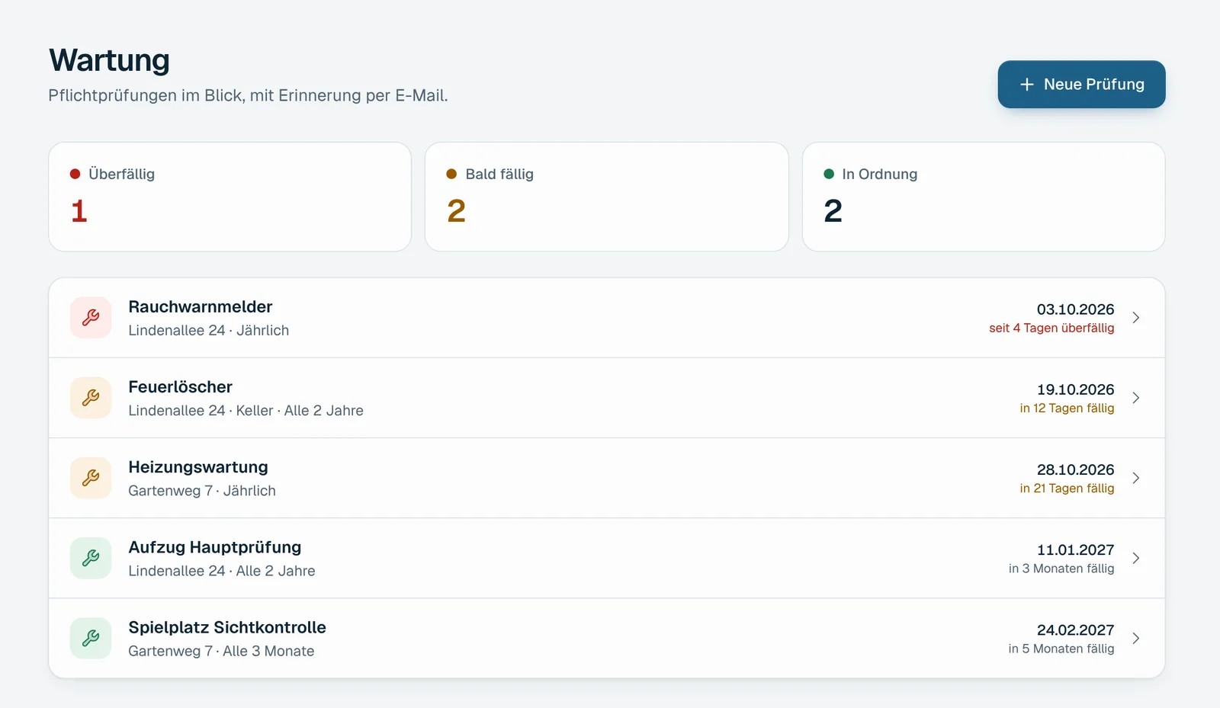This screenshot has width=1220, height=708.
Task: Select the wrench icon next to Heizungswartung
Action: pyautogui.click(x=91, y=478)
